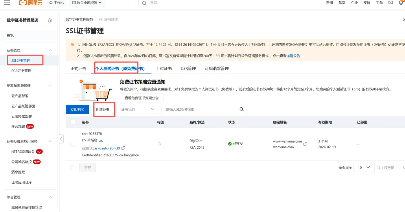Open resource ID link cas-ivauto-2brk39
The image size is (405, 212).
pos(106,148)
